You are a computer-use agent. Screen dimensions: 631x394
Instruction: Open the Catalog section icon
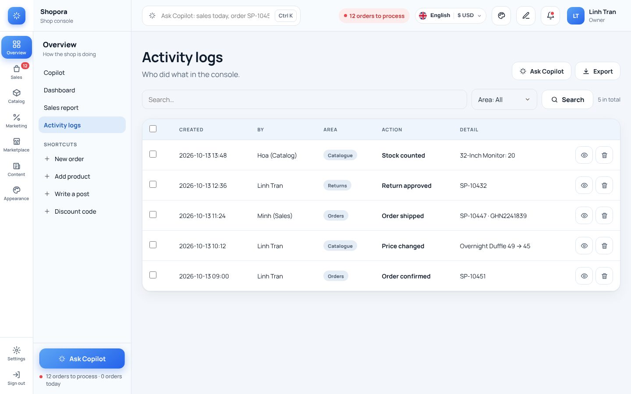16,96
